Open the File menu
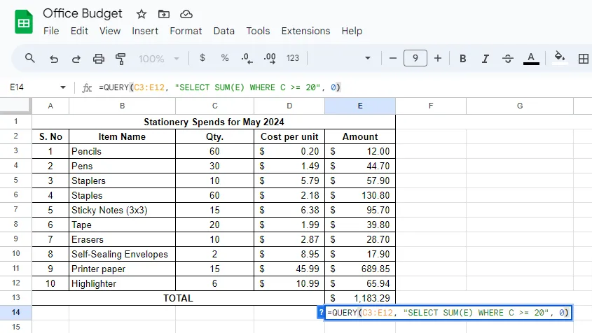Viewport: 592px width, 333px height. tap(51, 31)
